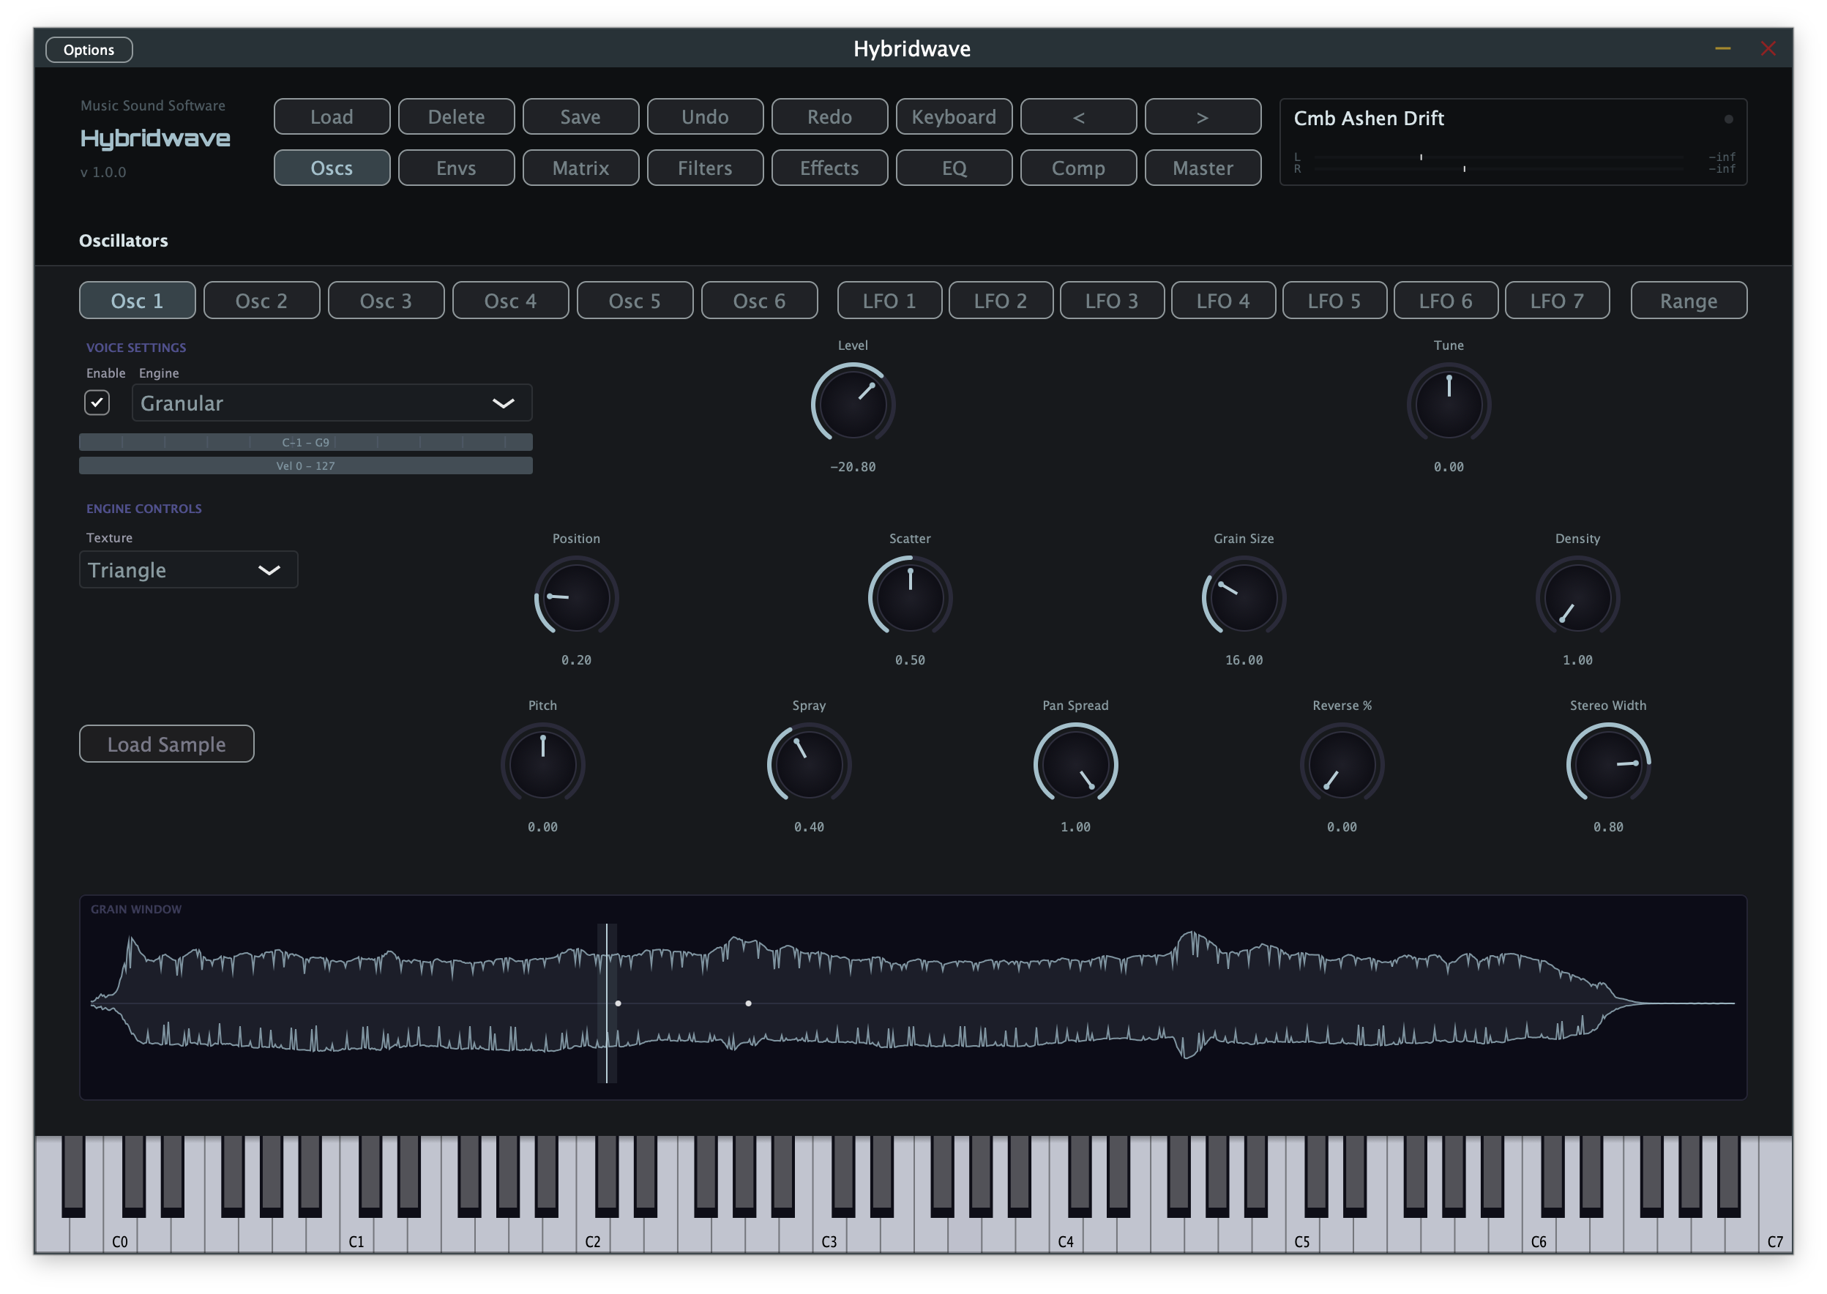Select the LFO 1 tab
This screenshot has height=1294, width=1827.
click(889, 299)
